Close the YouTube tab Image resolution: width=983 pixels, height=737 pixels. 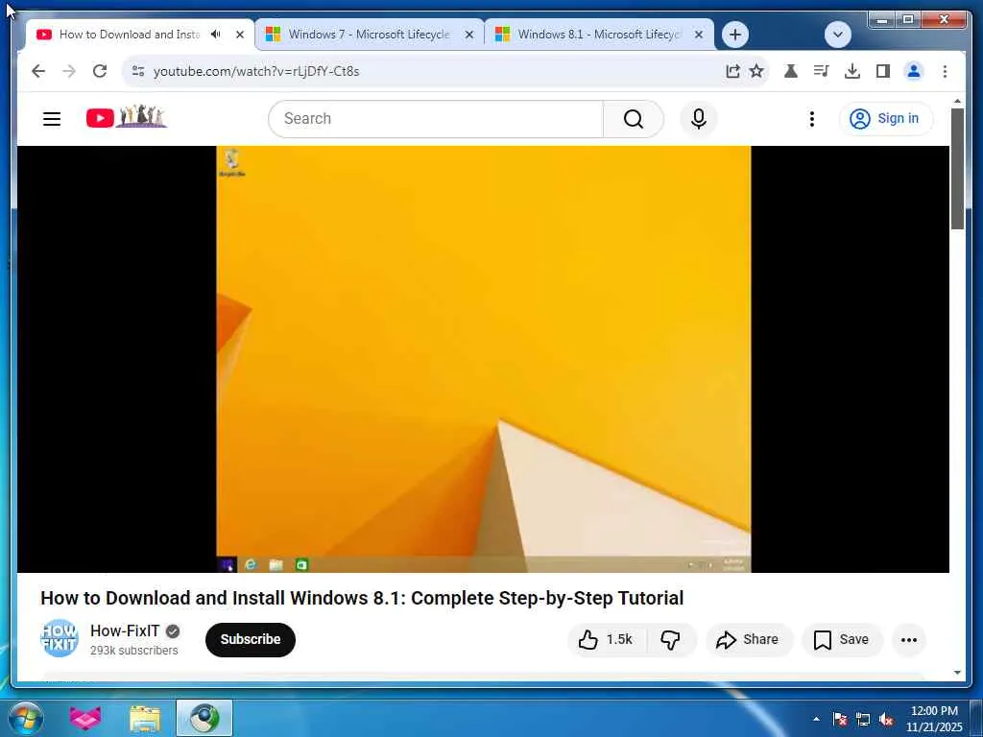click(239, 35)
